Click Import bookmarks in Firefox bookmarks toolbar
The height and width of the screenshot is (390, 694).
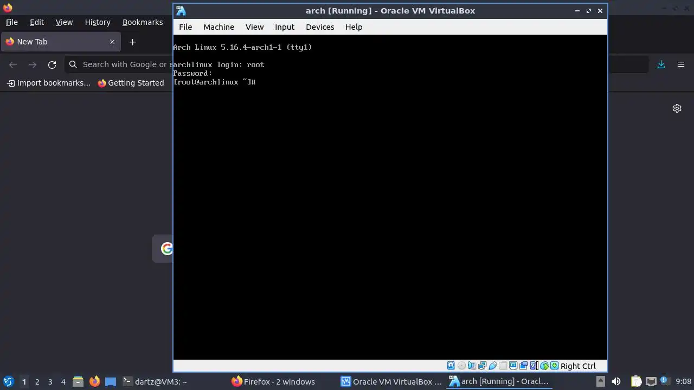tap(49, 83)
